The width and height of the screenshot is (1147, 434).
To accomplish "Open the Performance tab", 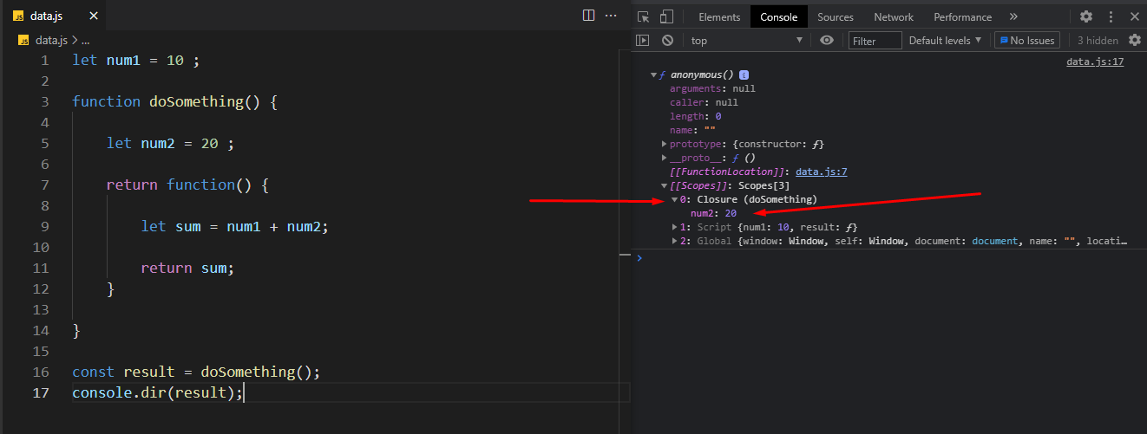I will coord(962,16).
